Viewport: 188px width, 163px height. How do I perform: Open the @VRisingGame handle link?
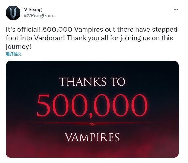40,15
